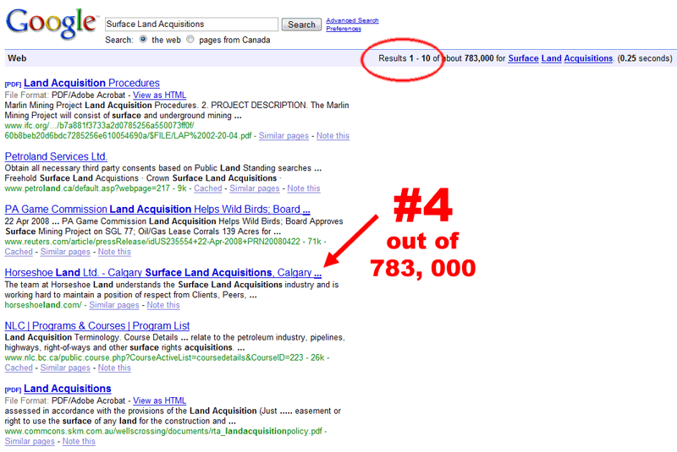Open NLC Programs & Courses result
Screen dimensions: 677x452
tap(97, 326)
